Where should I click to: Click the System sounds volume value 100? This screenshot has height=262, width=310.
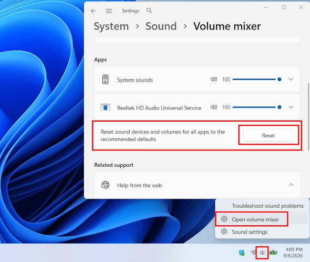[226, 80]
